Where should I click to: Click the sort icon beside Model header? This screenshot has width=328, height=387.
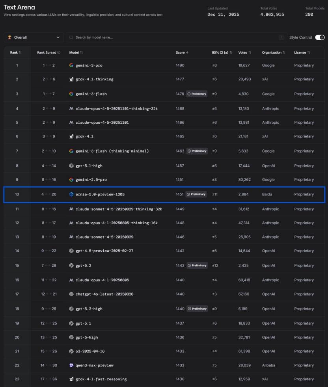point(82,52)
